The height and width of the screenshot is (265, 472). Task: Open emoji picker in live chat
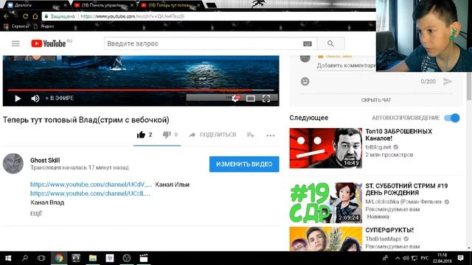click(305, 81)
